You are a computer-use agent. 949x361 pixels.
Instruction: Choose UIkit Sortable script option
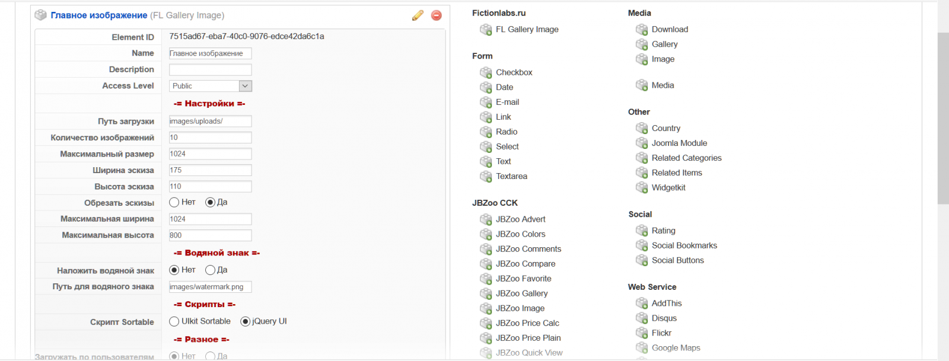pyautogui.click(x=174, y=321)
